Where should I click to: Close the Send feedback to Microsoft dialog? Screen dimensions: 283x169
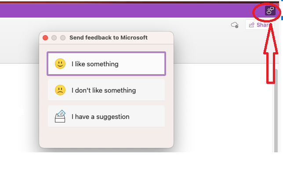45,38
